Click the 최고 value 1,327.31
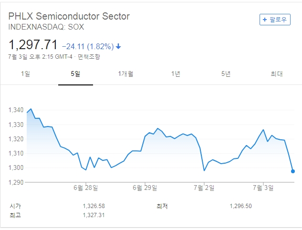Viewport: 302px width, 230px height. [x=94, y=215]
